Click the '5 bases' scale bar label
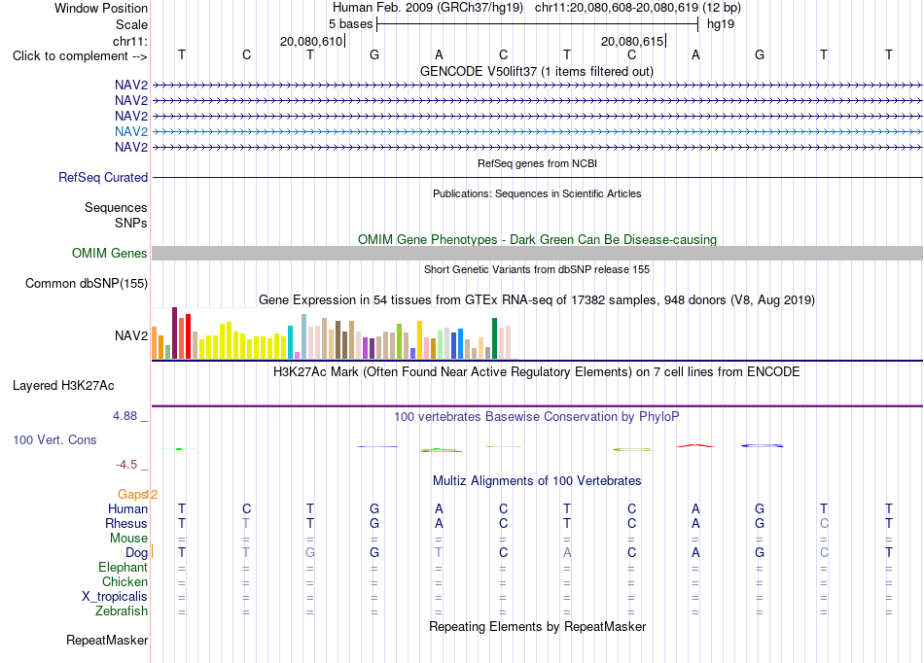 click(x=350, y=24)
